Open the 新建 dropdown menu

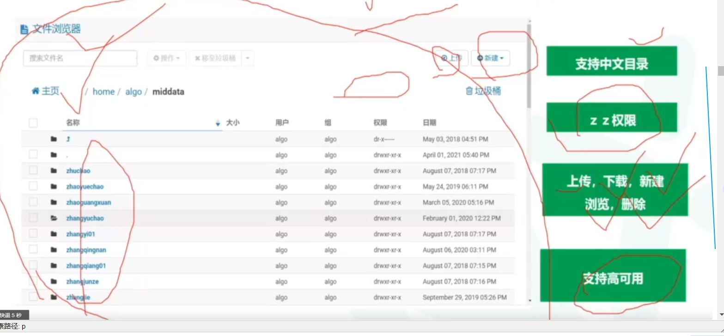(x=490, y=58)
